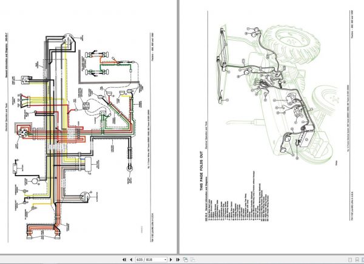Click the green tractor rear wheel illustration

pos(292,43)
